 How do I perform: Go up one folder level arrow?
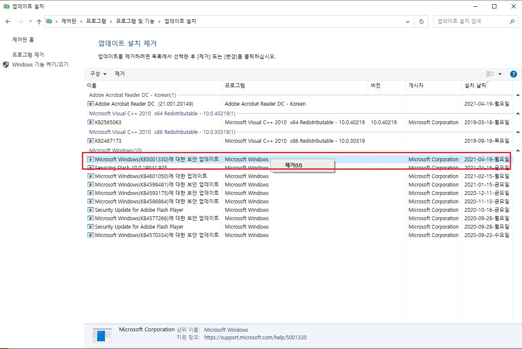tap(39, 21)
